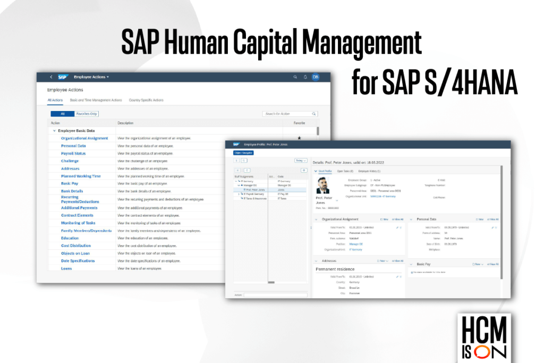Click the notifications bell icon
Image resolution: width=544 pixels, height=363 pixels.
pyautogui.click(x=305, y=76)
